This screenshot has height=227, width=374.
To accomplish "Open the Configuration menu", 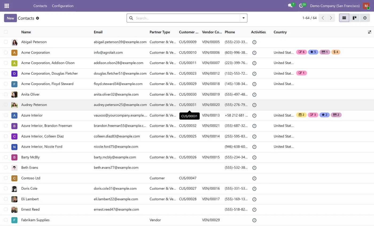I will pyautogui.click(x=63, y=6).
